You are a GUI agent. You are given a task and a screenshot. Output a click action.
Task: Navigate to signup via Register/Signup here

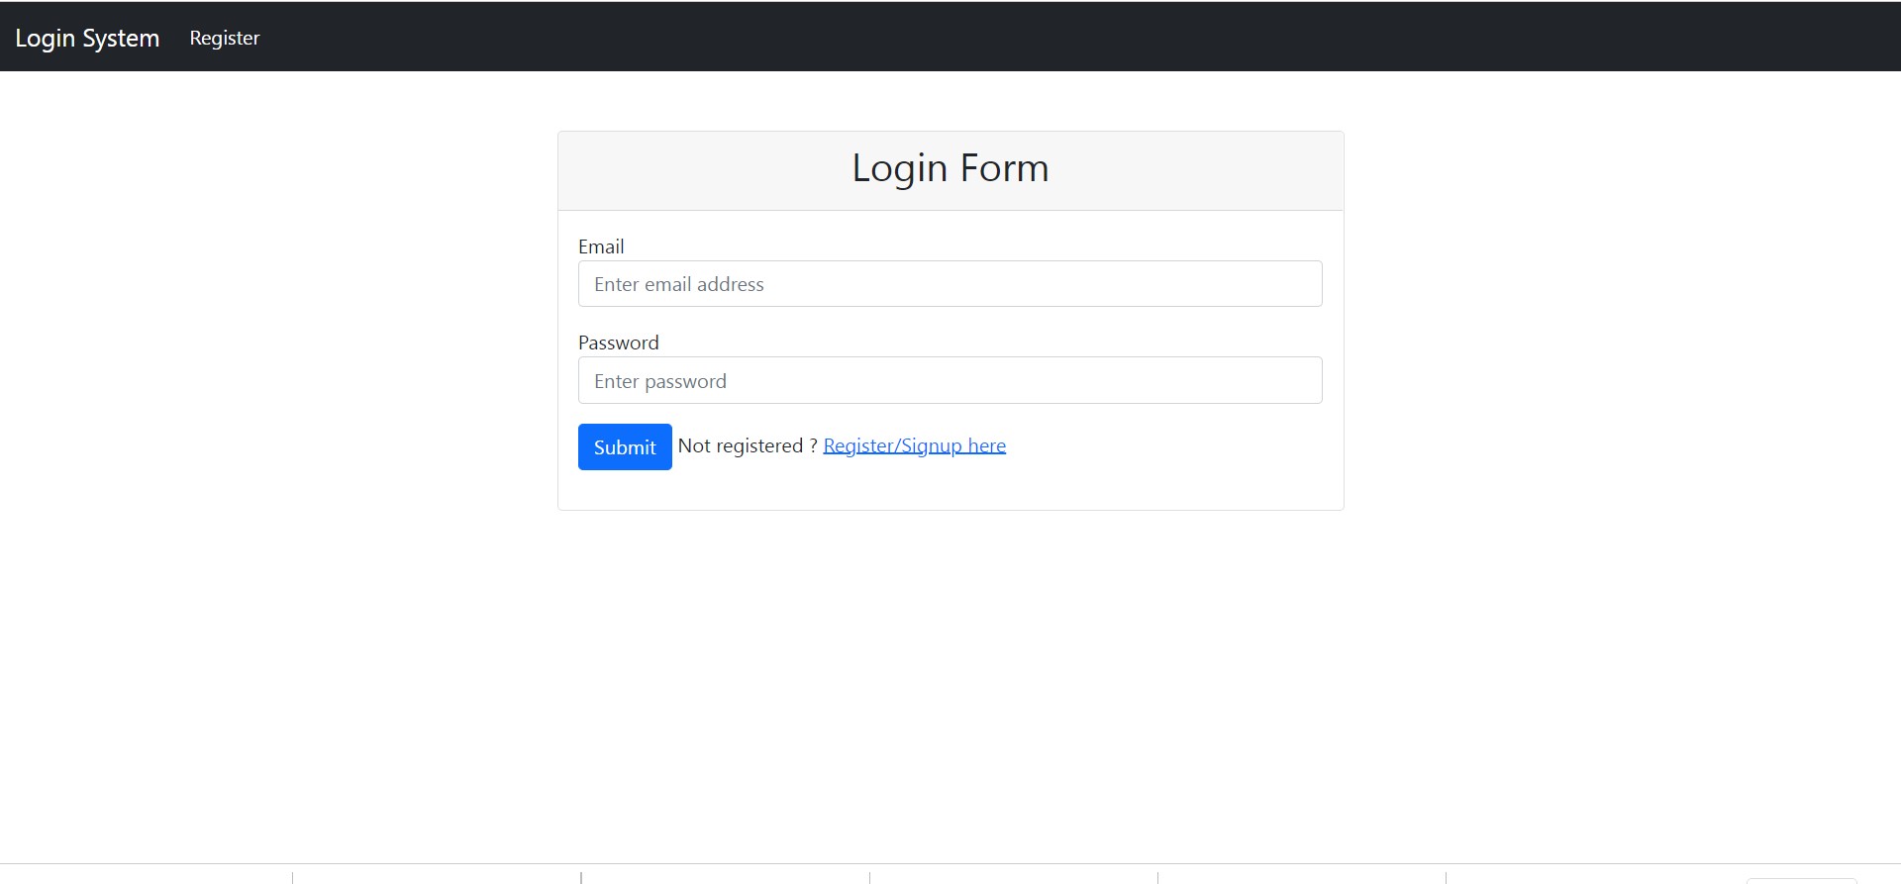click(x=913, y=445)
